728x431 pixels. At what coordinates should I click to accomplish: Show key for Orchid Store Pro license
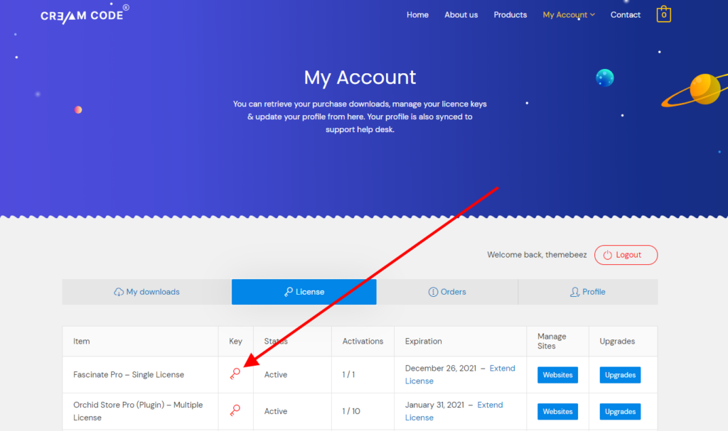pos(235,410)
